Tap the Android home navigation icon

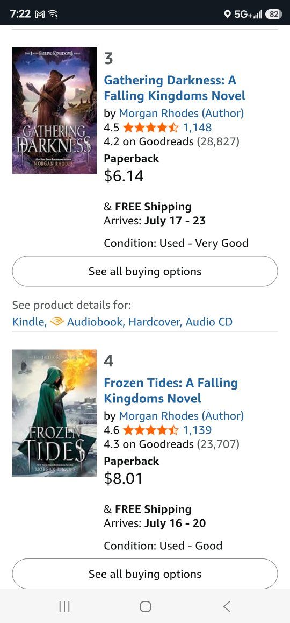(145, 606)
